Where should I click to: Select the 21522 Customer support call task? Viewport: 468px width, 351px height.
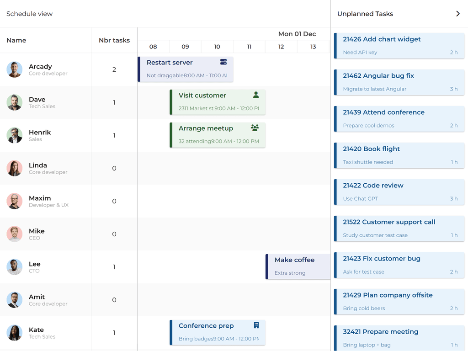[x=400, y=229]
